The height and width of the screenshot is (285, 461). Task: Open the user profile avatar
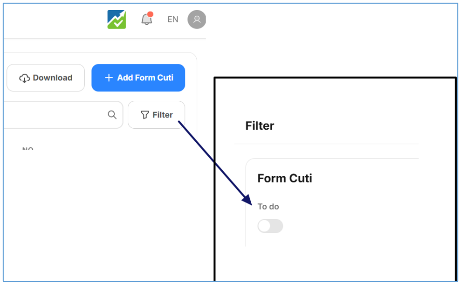point(197,20)
